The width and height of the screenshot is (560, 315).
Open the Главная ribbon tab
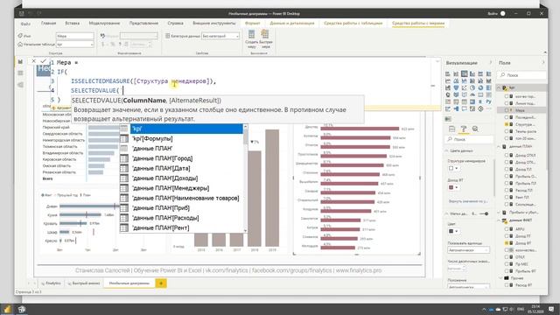(49, 24)
